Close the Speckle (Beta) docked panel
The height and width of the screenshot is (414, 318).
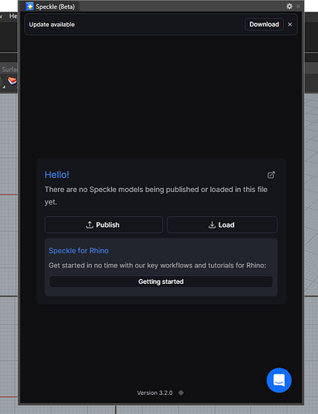298,6
